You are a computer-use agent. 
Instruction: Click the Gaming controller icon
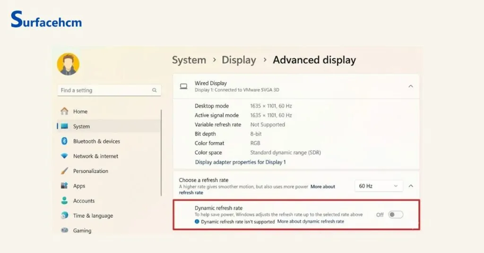pos(64,230)
